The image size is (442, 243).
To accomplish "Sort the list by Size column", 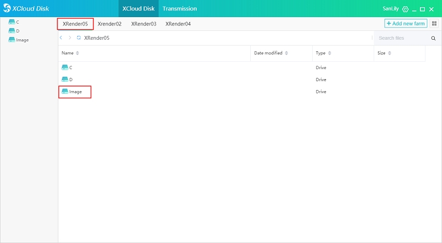I will click(389, 53).
